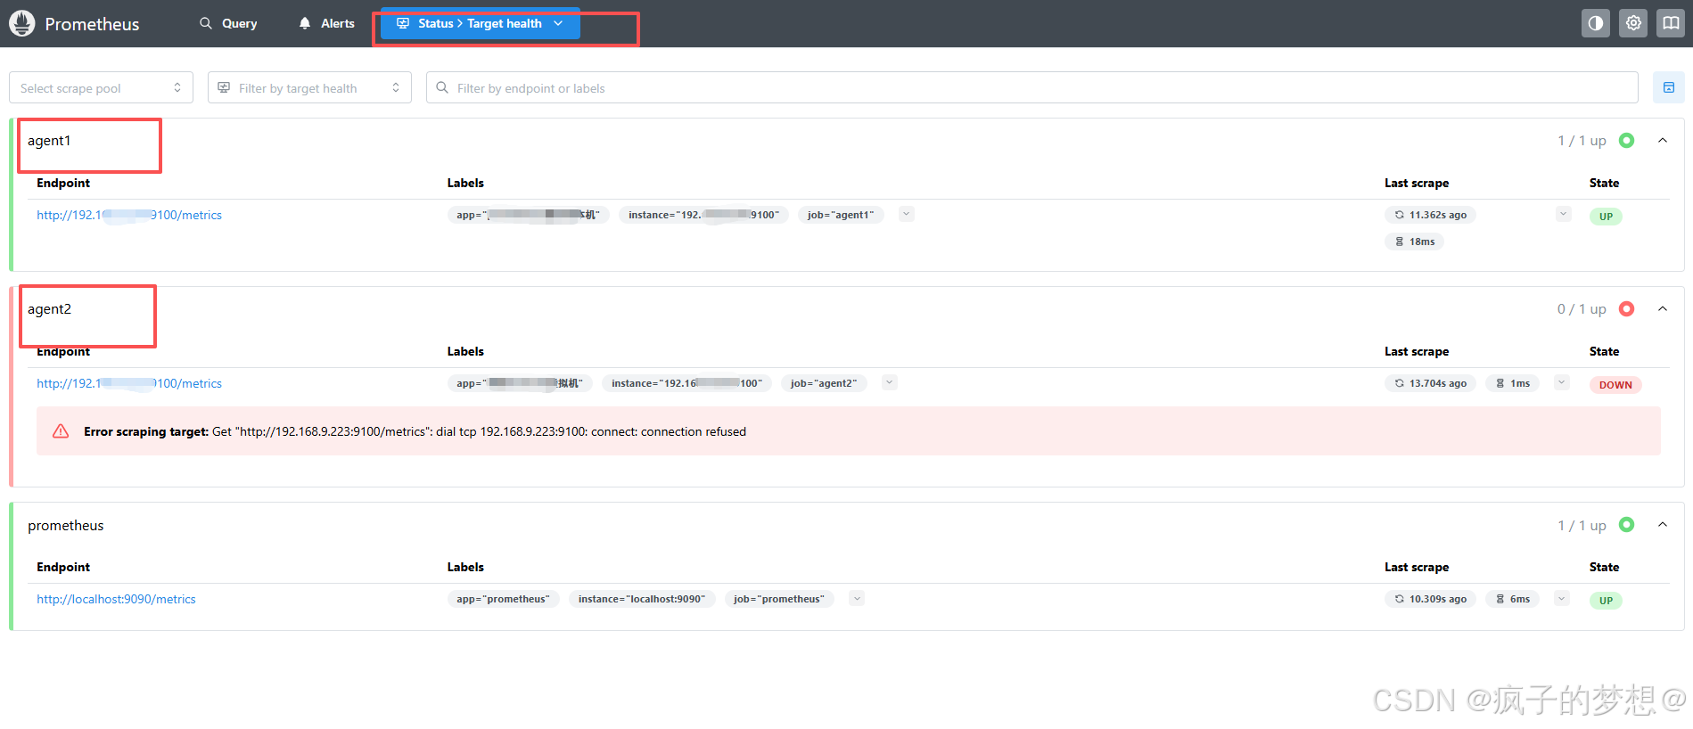
Task: Go to the Query page
Action: click(228, 23)
